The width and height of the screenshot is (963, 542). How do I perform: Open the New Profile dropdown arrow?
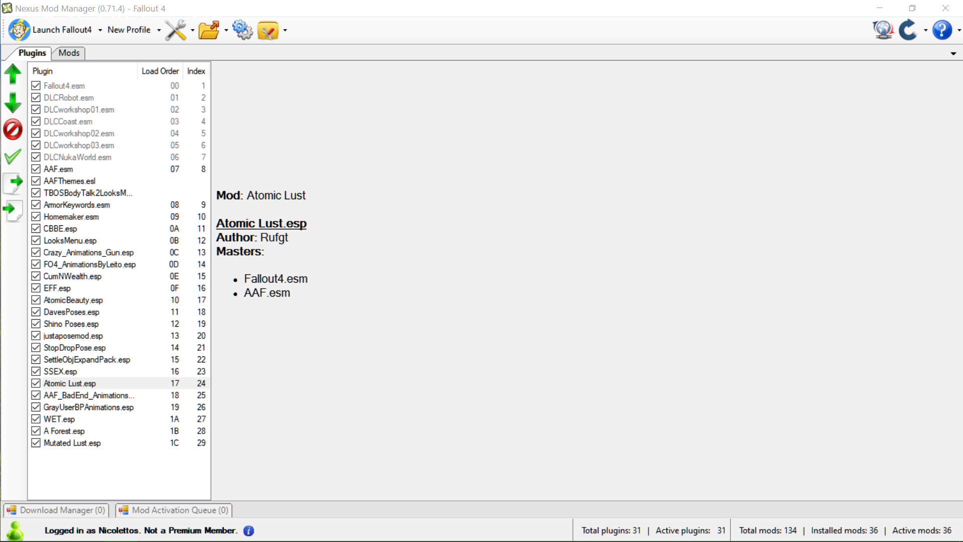pos(159,31)
